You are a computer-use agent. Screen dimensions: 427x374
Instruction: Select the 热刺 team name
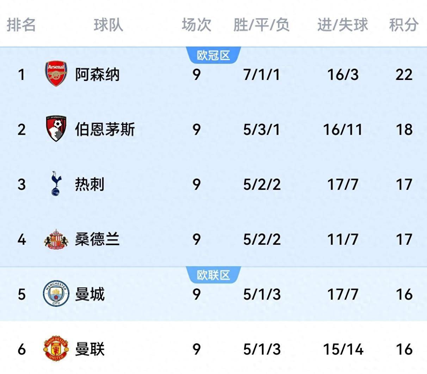89,184
